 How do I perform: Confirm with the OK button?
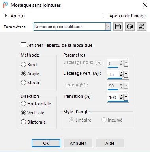[46, 143]
